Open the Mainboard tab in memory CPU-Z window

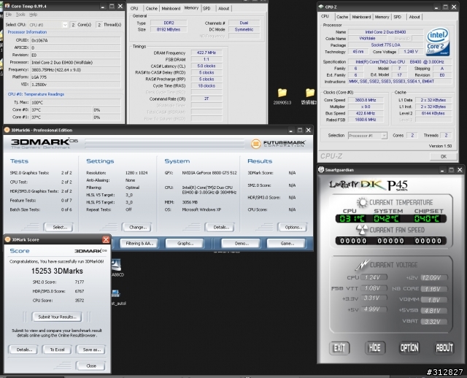click(x=171, y=8)
